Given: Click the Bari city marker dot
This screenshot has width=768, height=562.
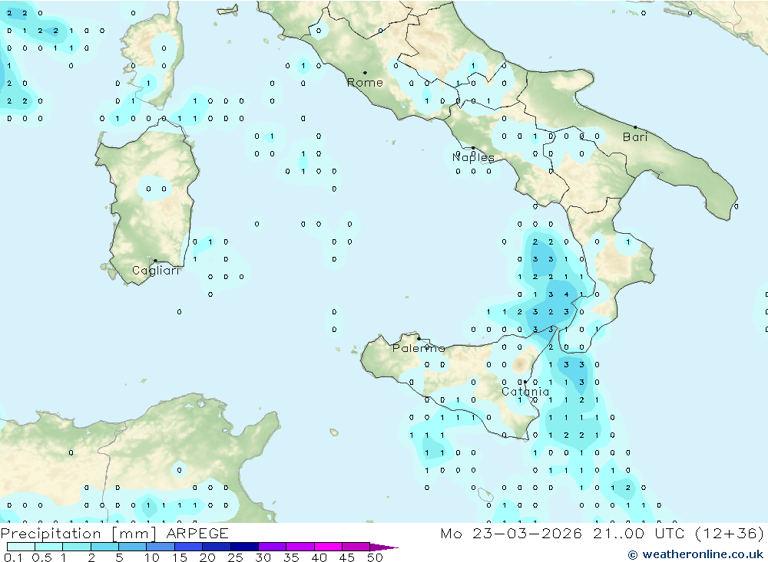Looking at the screenshot, I should (635, 127).
